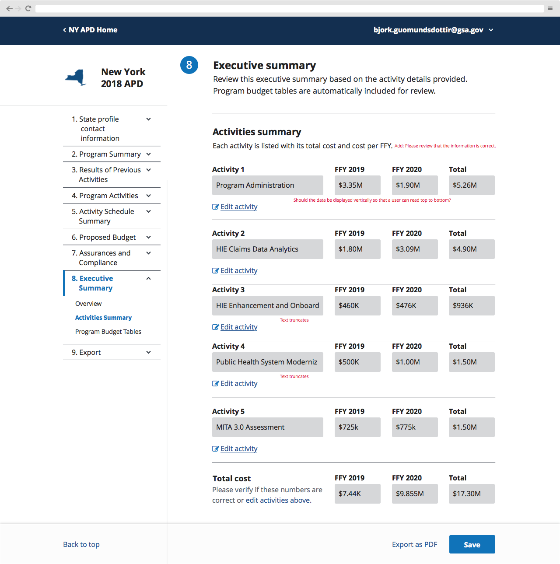This screenshot has height=564, width=560.
Task: Click the New York state map logo
Action: [75, 77]
